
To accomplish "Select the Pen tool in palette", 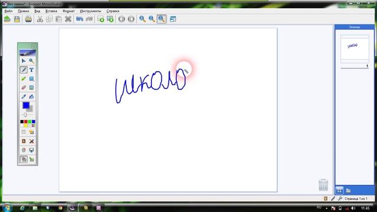I will coord(24,69).
